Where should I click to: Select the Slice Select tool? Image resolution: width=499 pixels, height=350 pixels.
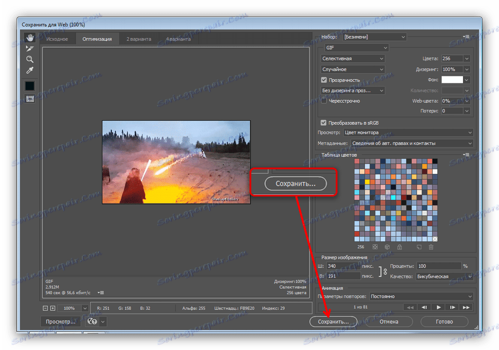click(x=29, y=48)
